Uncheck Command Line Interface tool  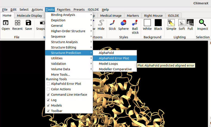[x=48, y=95]
